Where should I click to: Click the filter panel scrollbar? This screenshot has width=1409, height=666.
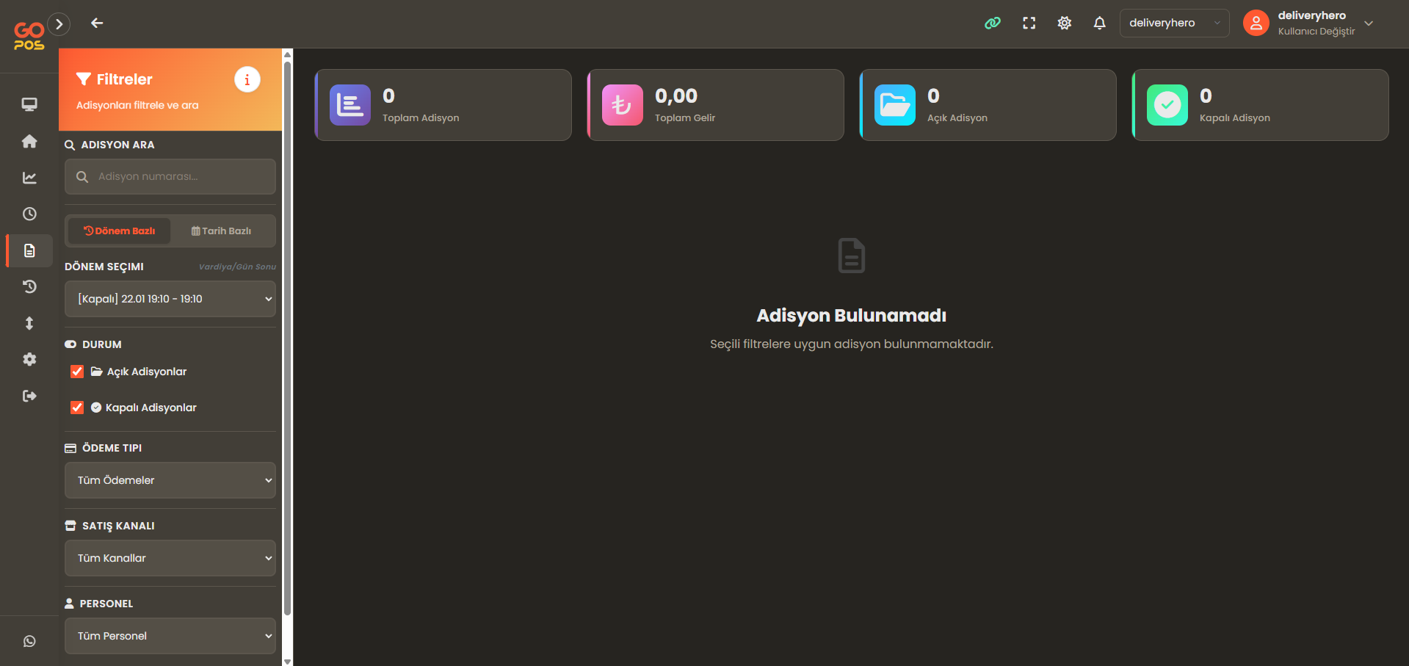288,338
